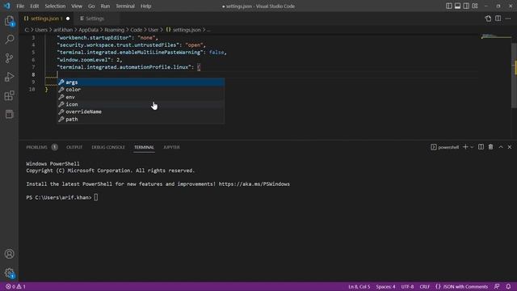Open the Terminal menu

[x=125, y=6]
